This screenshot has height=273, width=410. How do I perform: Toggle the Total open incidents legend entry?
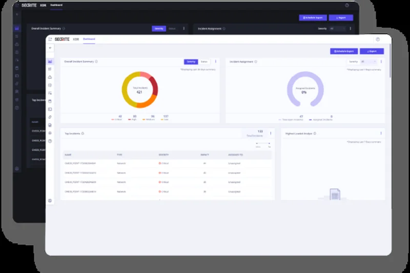[x=291, y=120]
